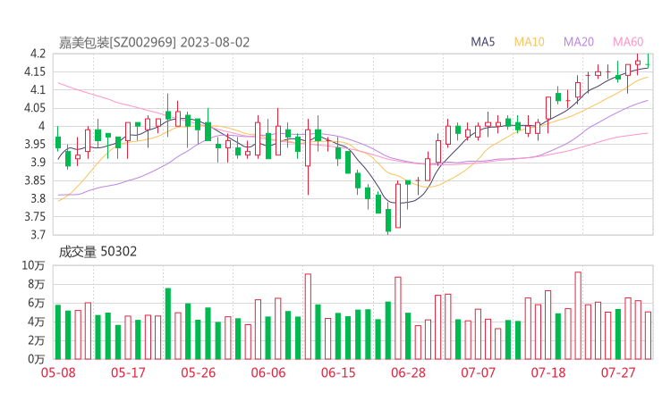Click the 10万 volume axis label
The image size is (662, 393).
click(x=33, y=265)
